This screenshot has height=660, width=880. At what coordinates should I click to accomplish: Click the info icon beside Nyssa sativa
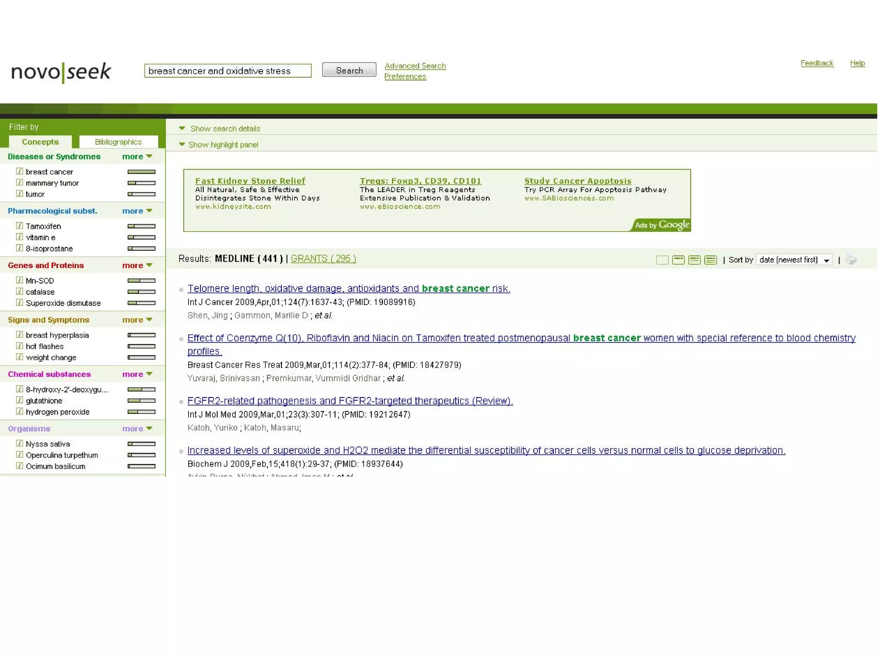(x=19, y=443)
